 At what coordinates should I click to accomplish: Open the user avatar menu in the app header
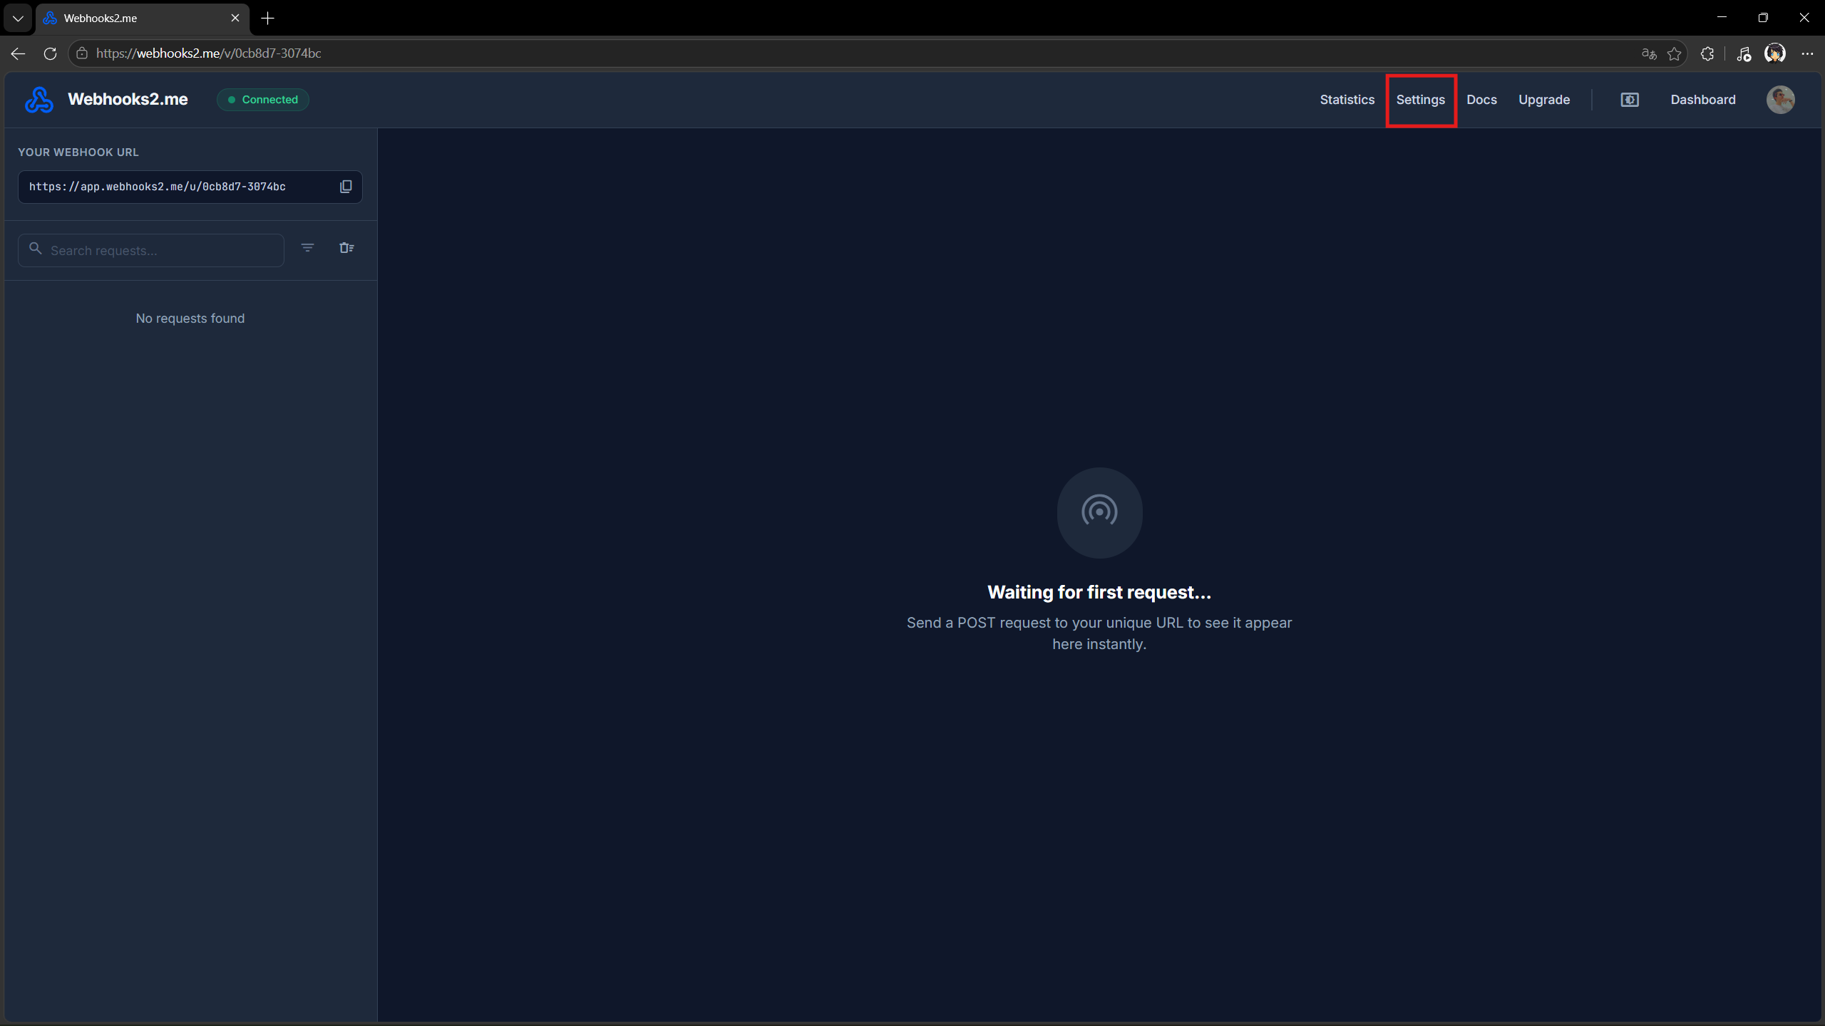[x=1780, y=100]
